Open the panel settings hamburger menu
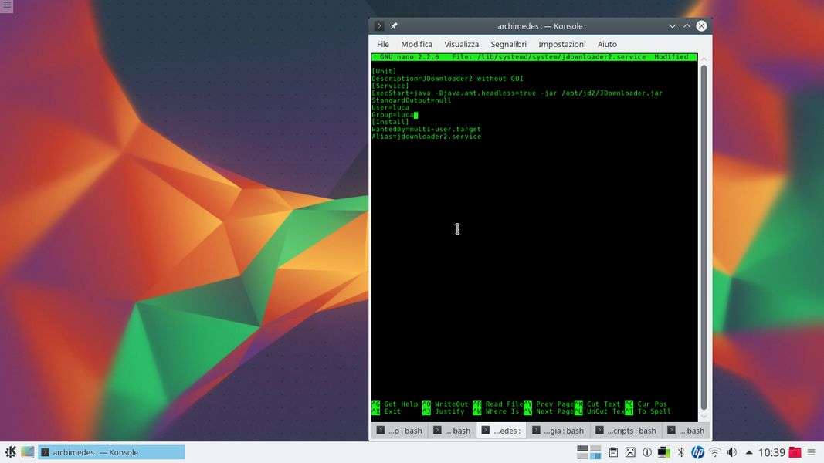 [812, 452]
